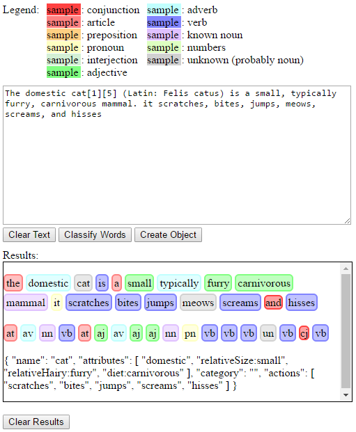Select the blue "bites" word chip in results

pos(128,303)
